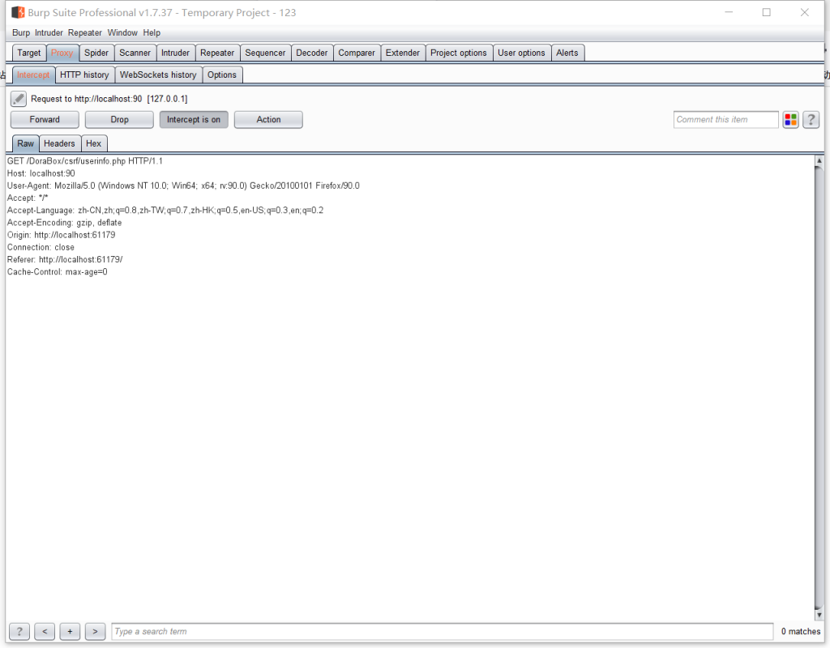
Task: Switch to the Comparer tab
Action: pyautogui.click(x=357, y=53)
